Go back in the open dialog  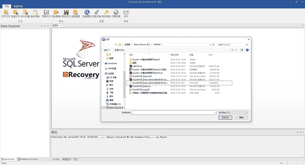click(104, 45)
